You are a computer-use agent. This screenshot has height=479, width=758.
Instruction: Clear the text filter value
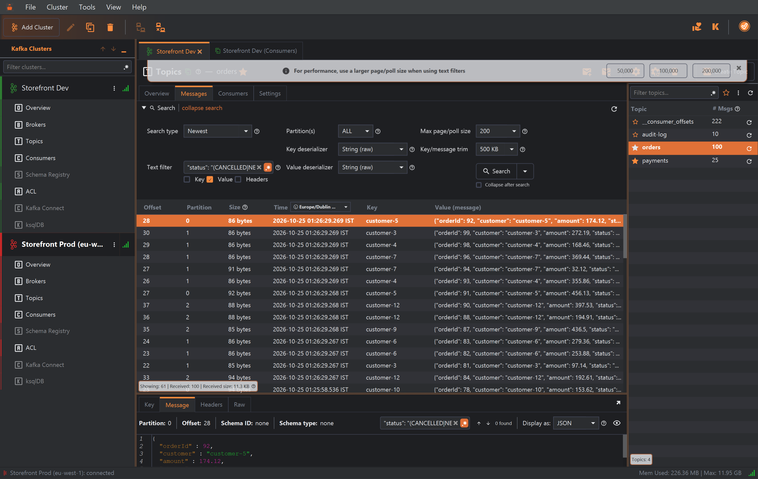point(259,167)
